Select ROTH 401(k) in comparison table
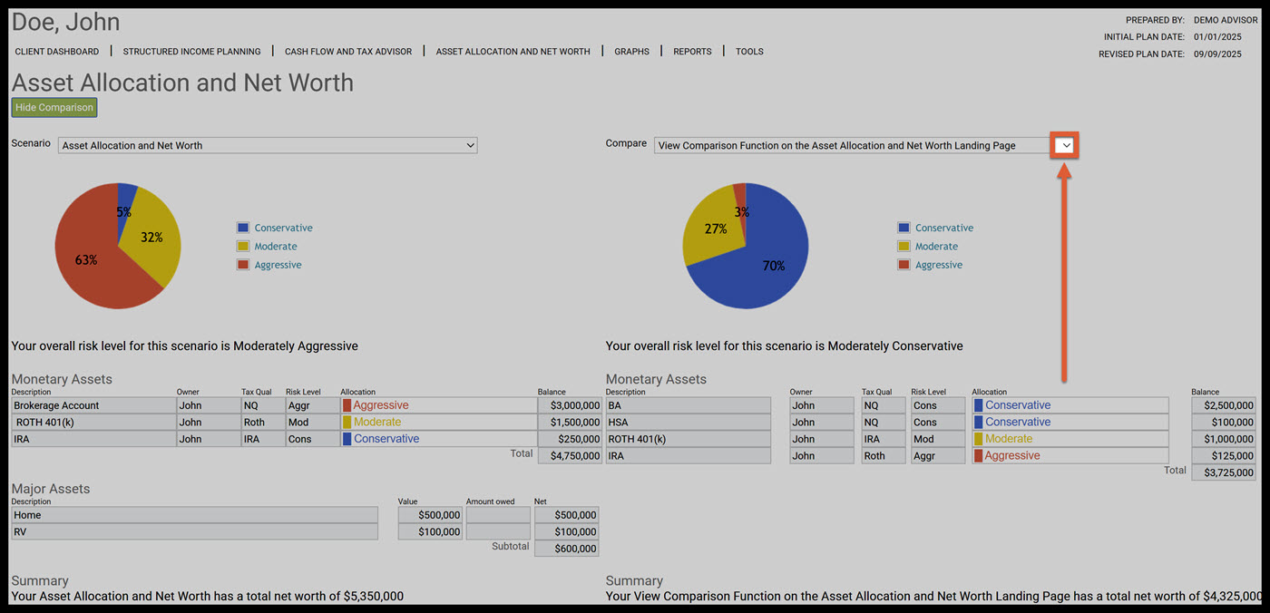Viewport: 1270px width, 613px height. [x=688, y=439]
